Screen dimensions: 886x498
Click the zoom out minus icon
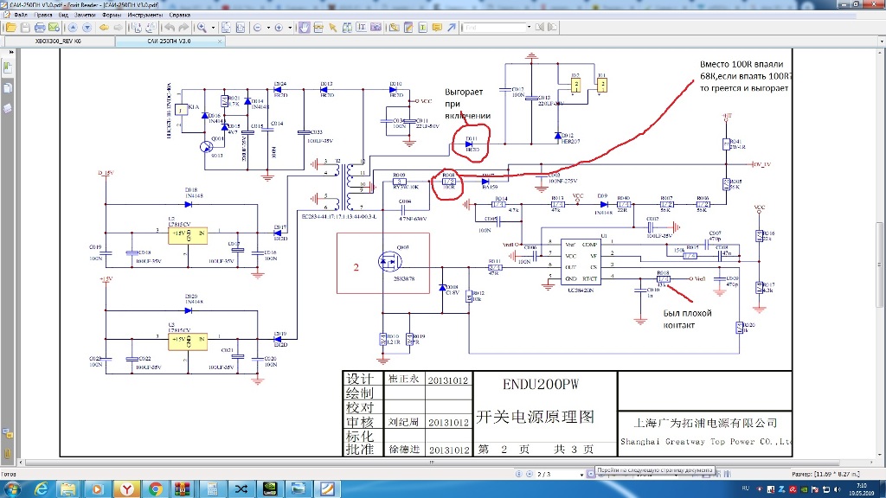click(x=257, y=27)
